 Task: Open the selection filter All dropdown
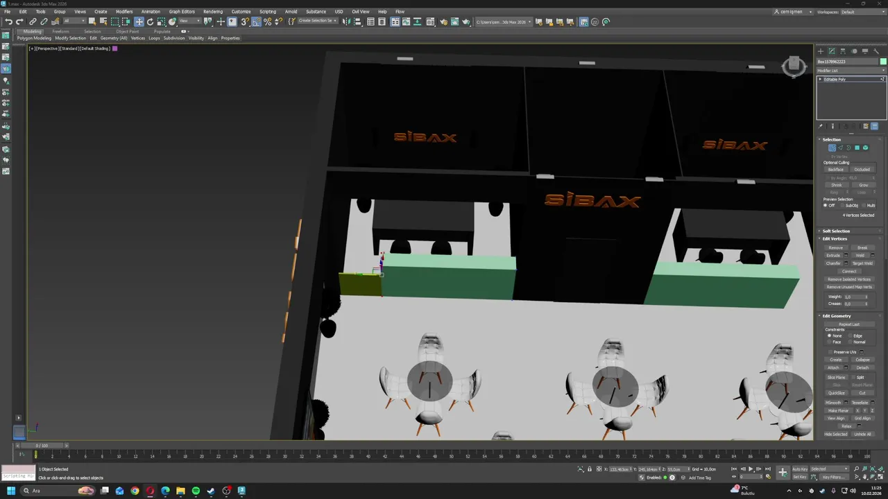point(73,21)
